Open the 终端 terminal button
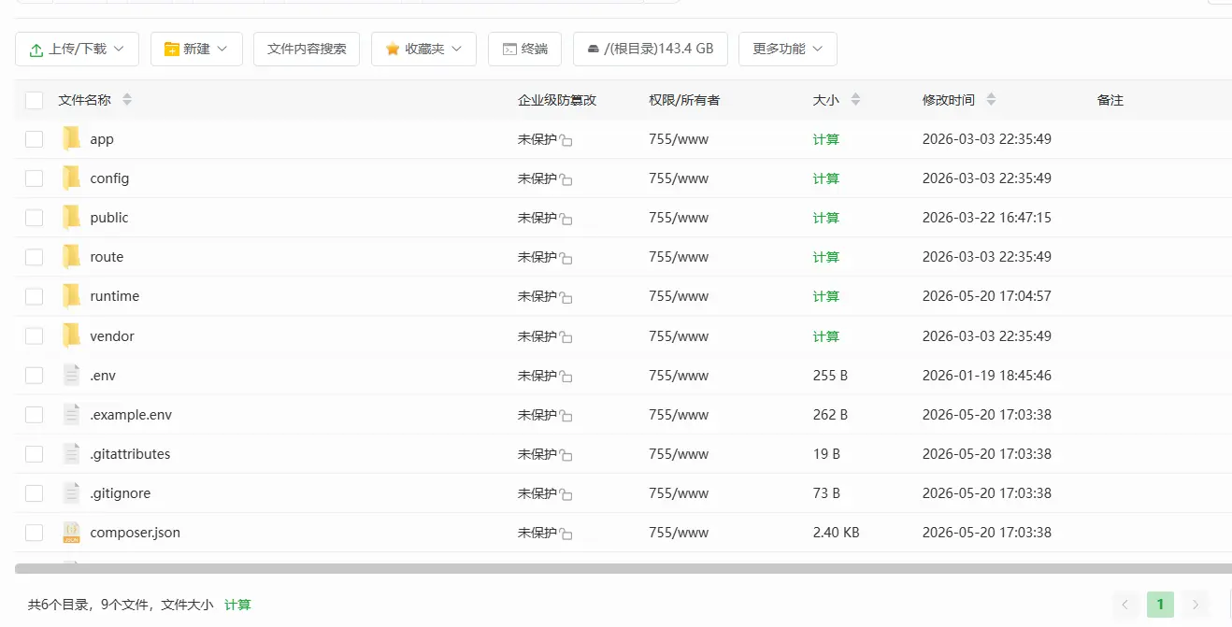 pos(524,49)
